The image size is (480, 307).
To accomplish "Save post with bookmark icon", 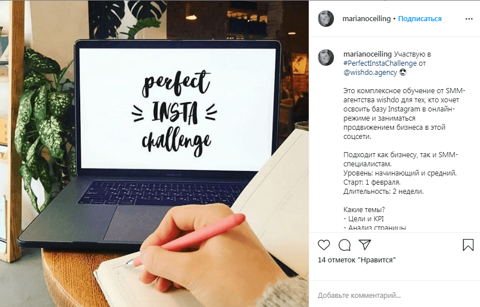I will (x=468, y=245).
